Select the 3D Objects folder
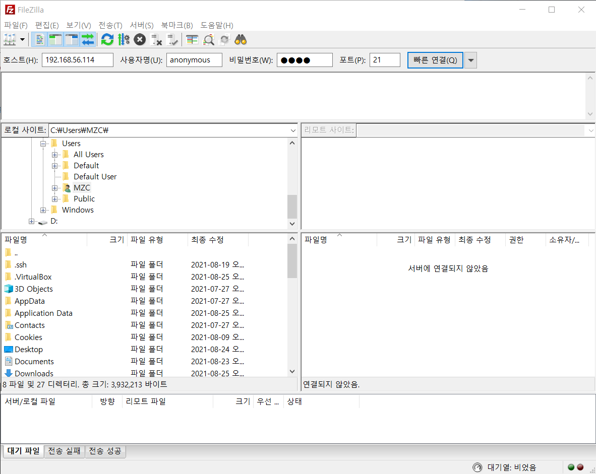The height and width of the screenshot is (474, 596). click(x=144, y=289)
